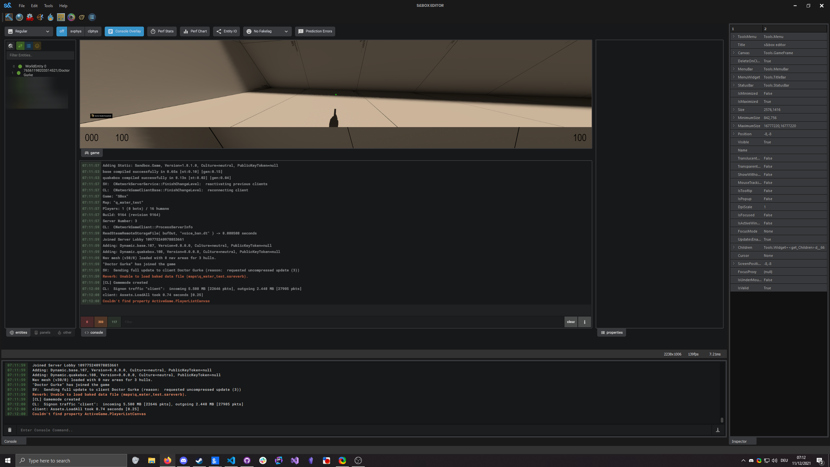Toggle the green 117 messages filter

point(114,322)
